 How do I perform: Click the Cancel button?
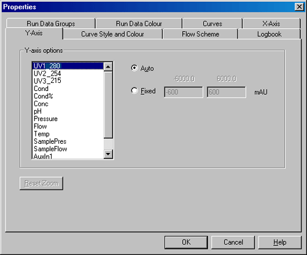pos(233,242)
